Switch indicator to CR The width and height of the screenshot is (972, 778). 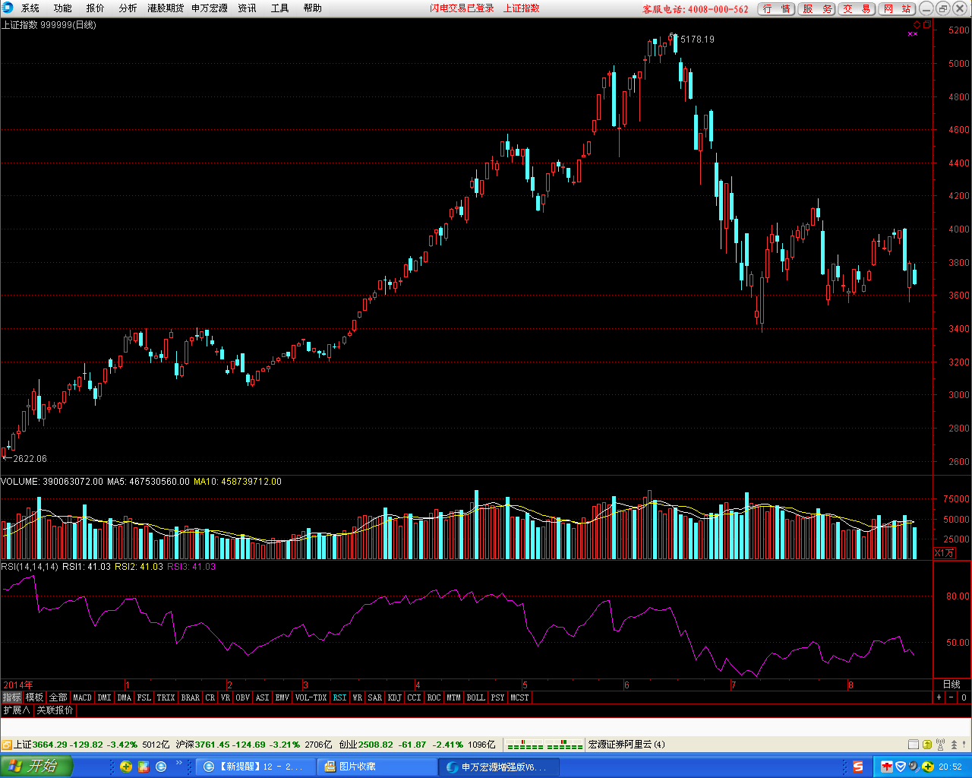click(210, 697)
